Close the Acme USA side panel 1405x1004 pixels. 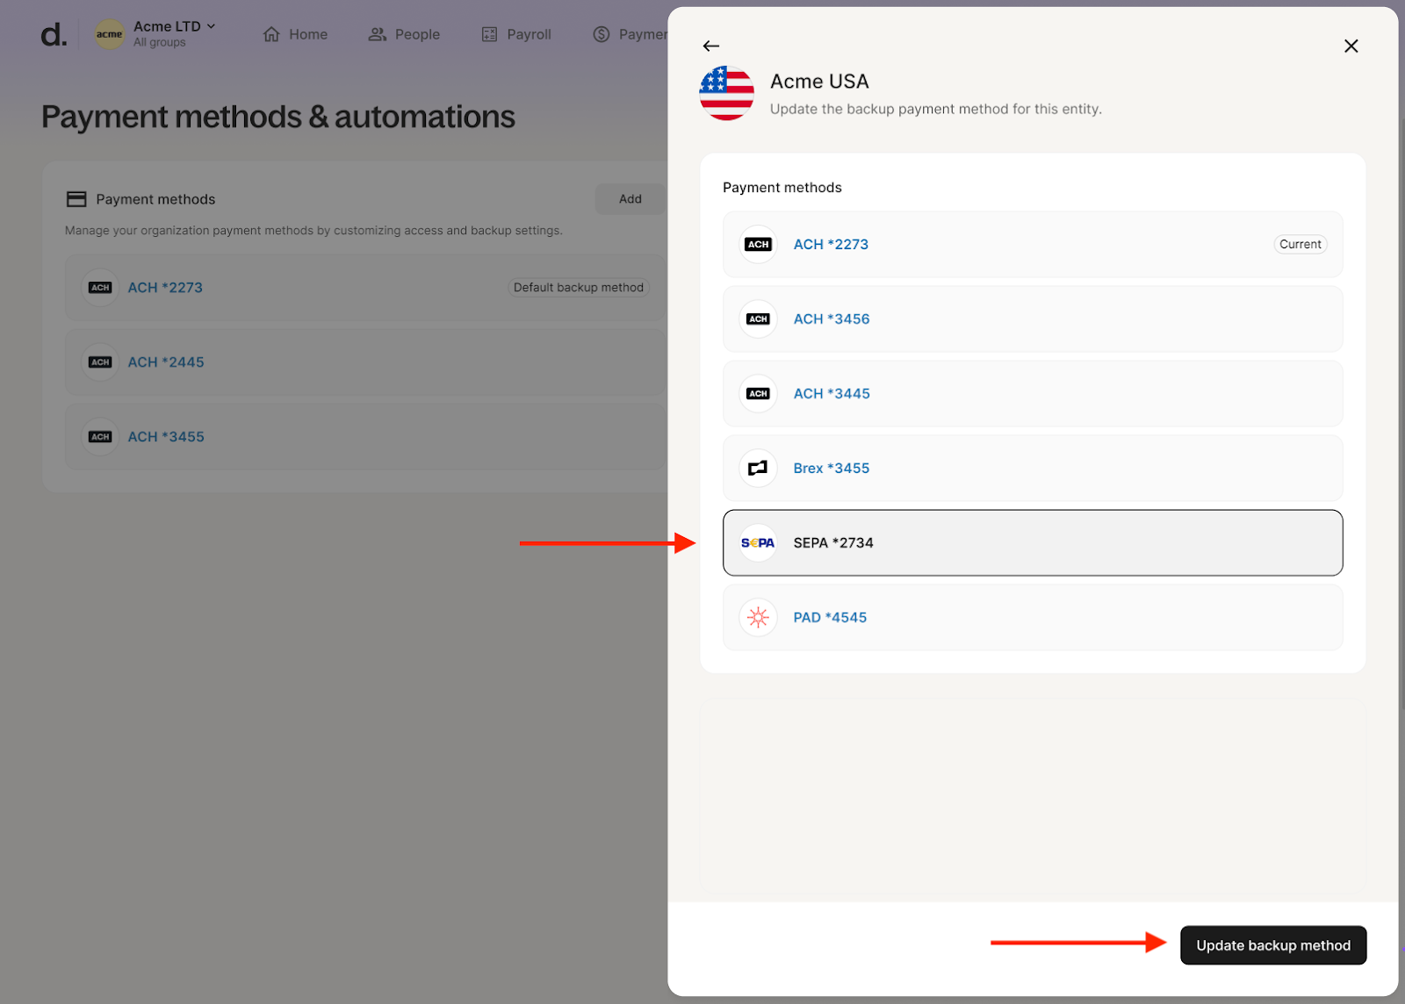pyautogui.click(x=1351, y=46)
